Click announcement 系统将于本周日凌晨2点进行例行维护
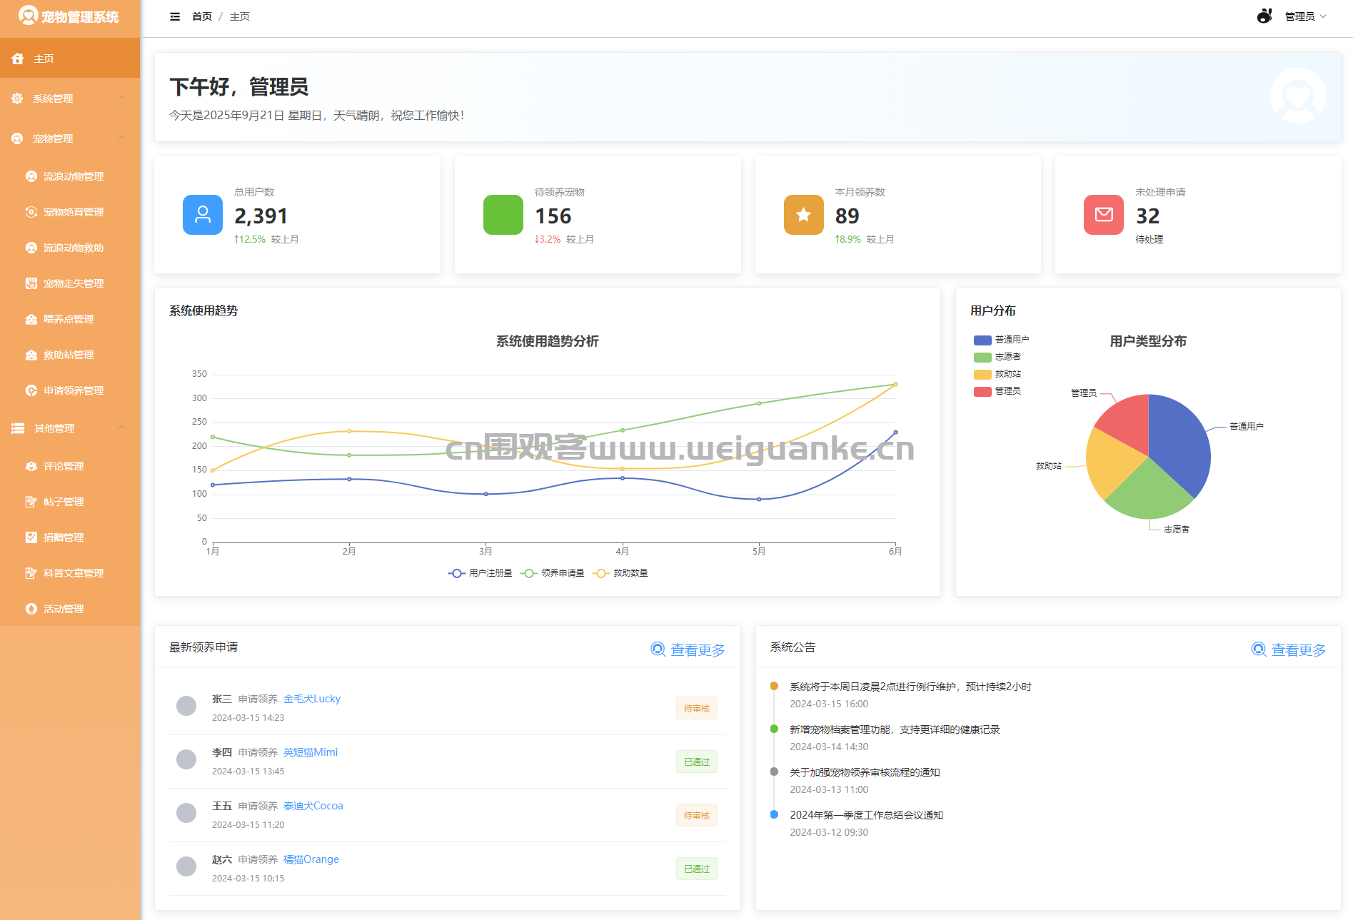Screen dimensions: 1353x920 pos(910,687)
